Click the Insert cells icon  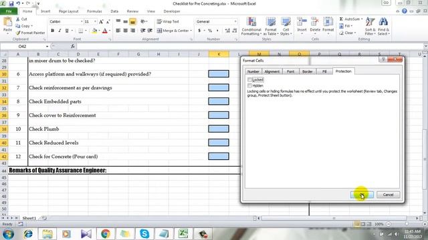tap(302, 22)
